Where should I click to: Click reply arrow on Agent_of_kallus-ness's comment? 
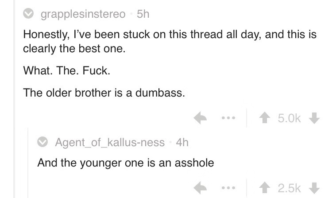point(201,187)
